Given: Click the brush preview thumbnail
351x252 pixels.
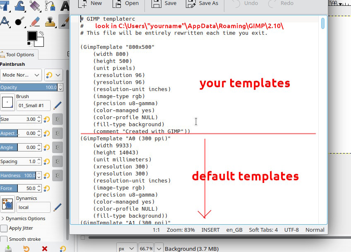Looking at the screenshot, I should click(x=7, y=103).
